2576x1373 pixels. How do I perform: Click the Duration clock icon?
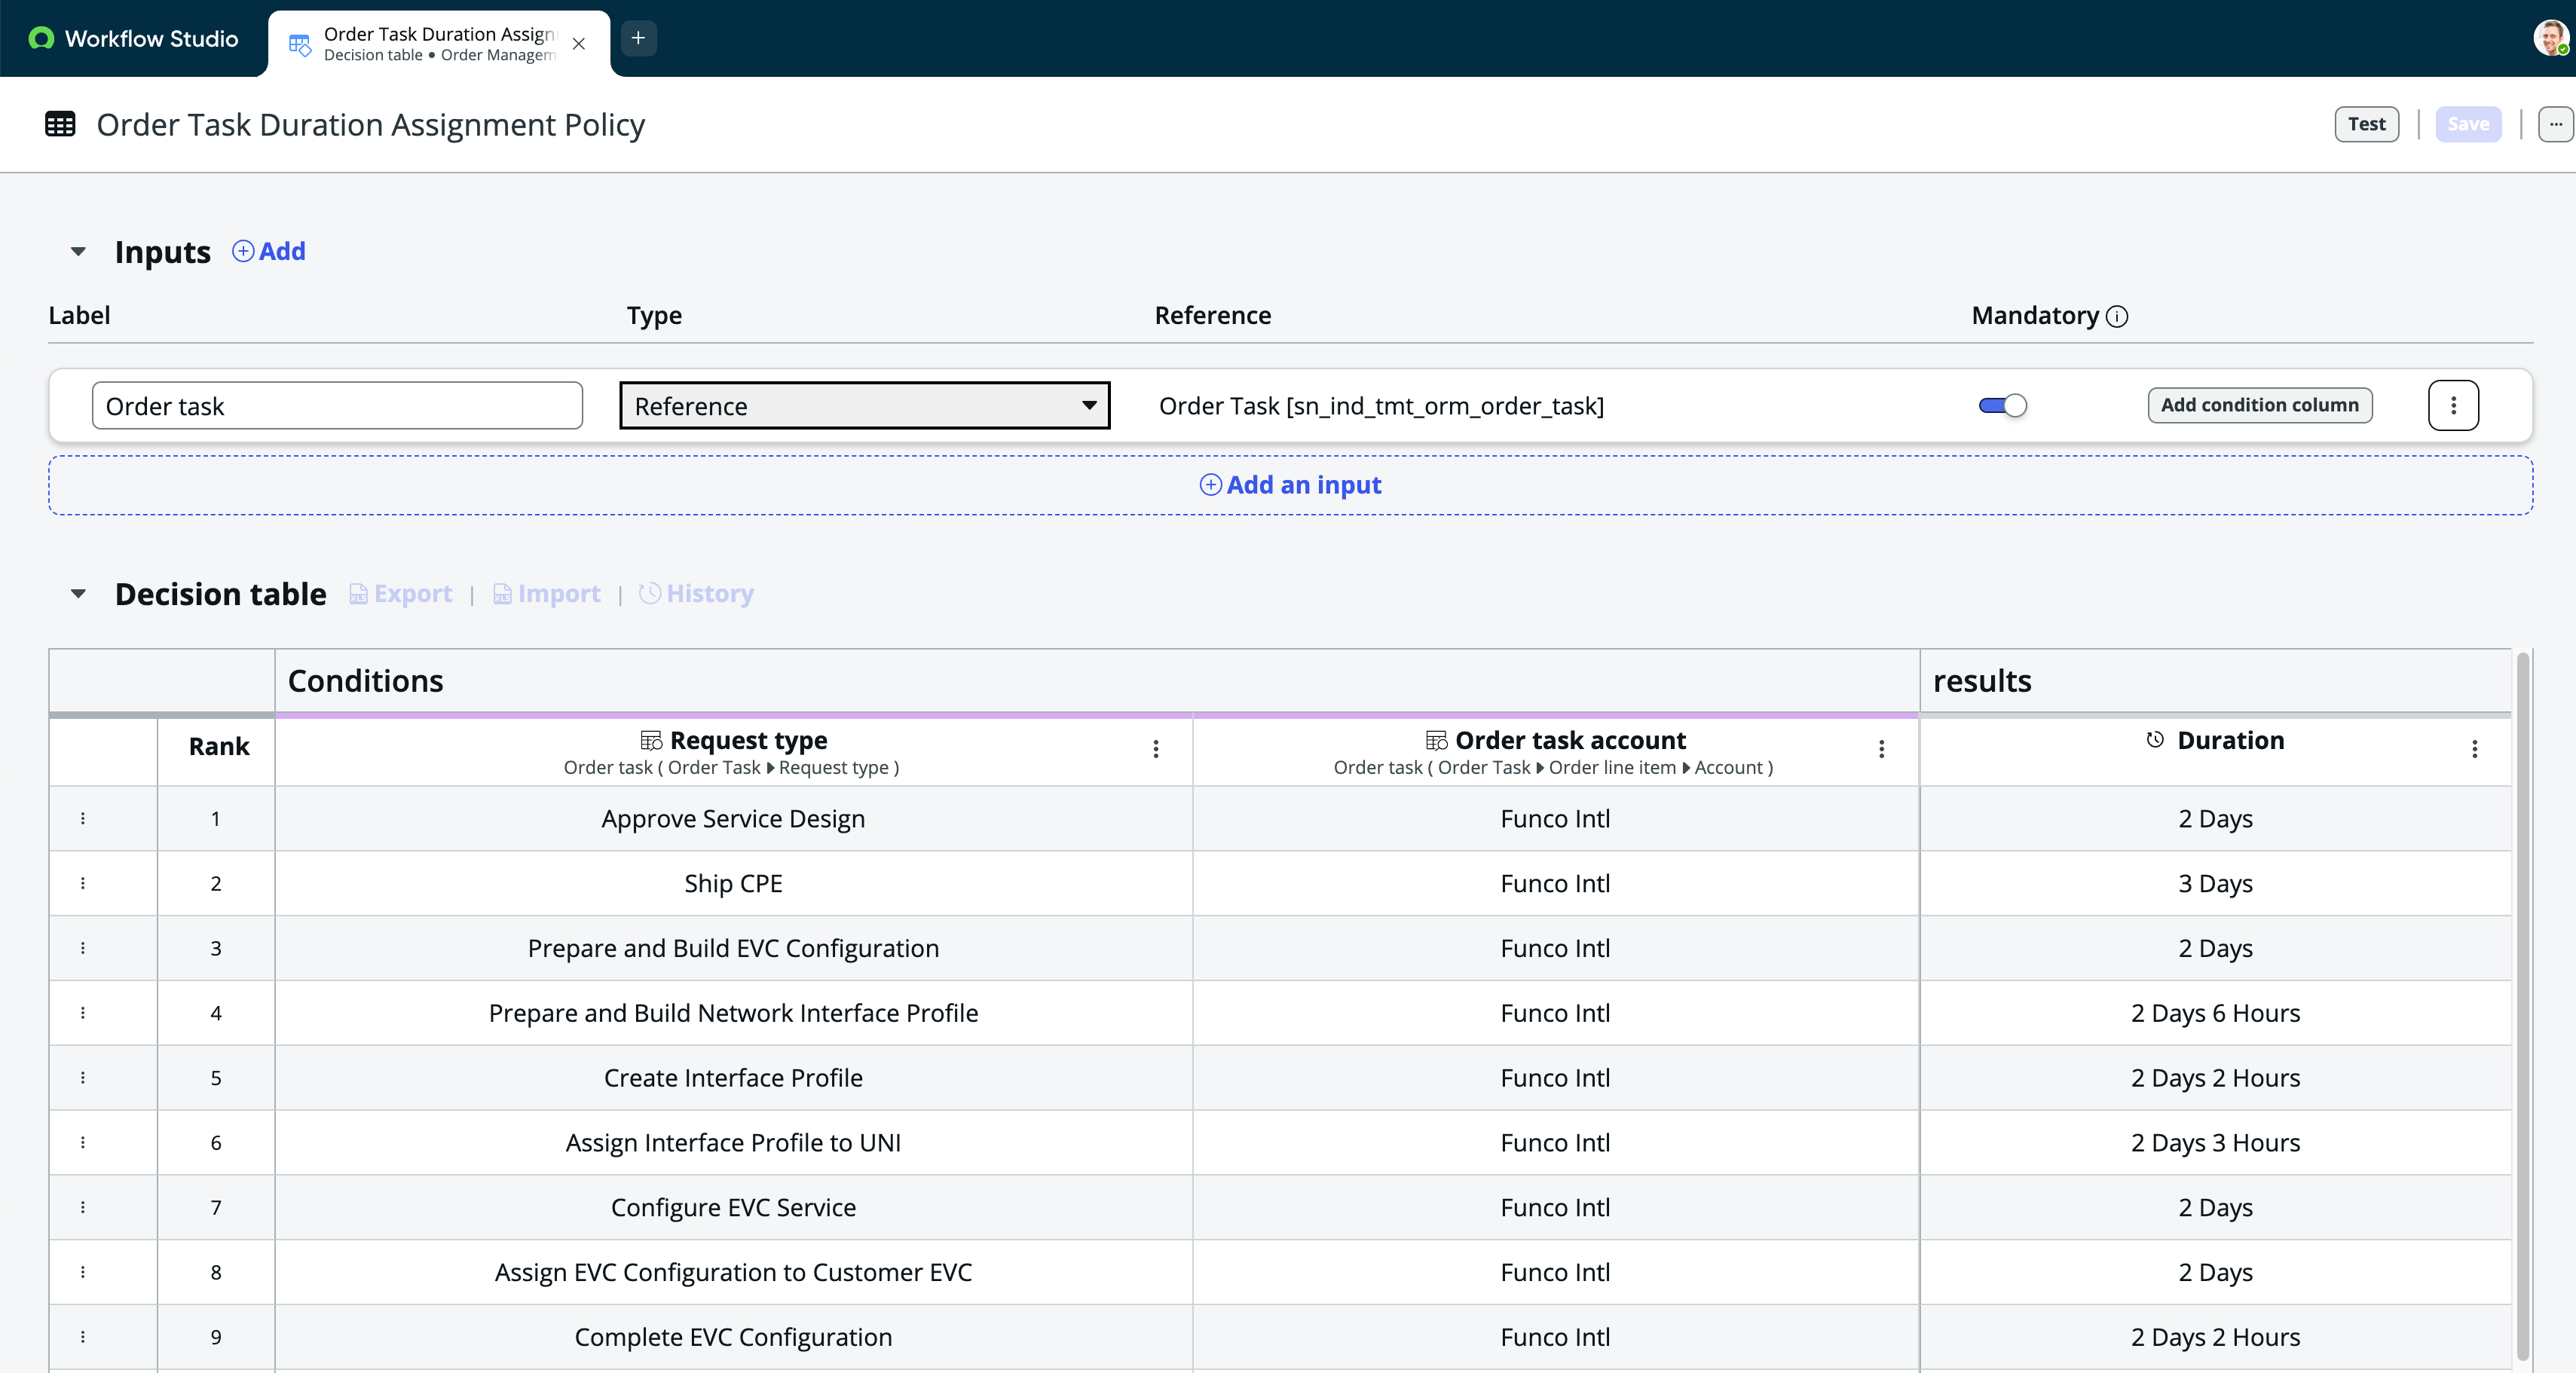(x=2155, y=739)
